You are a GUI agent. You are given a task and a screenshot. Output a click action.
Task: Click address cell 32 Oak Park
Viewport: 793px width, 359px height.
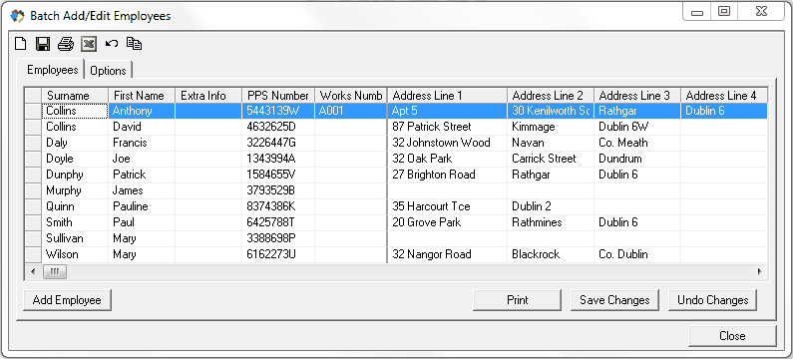point(448,159)
